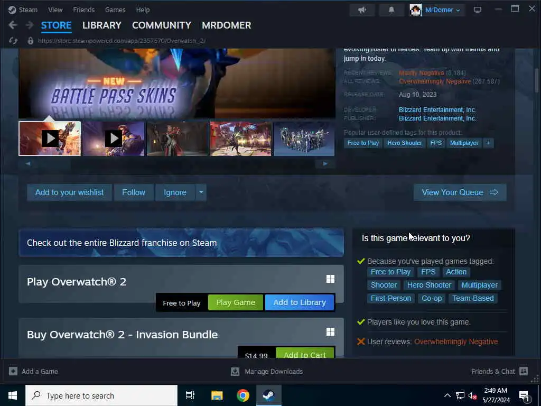Click the Ignore button
The width and height of the screenshot is (541, 406).
click(x=175, y=192)
